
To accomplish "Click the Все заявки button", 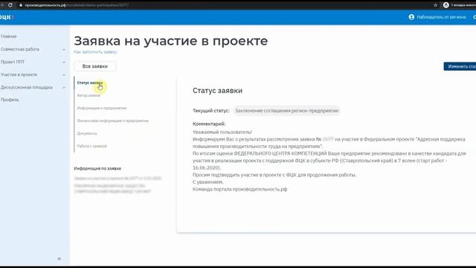I will 95,66.
